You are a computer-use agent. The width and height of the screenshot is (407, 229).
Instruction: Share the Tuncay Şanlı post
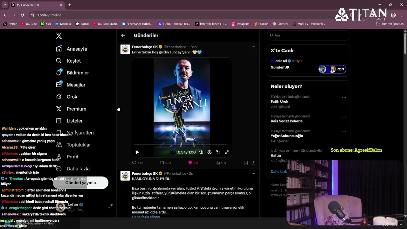point(253,163)
